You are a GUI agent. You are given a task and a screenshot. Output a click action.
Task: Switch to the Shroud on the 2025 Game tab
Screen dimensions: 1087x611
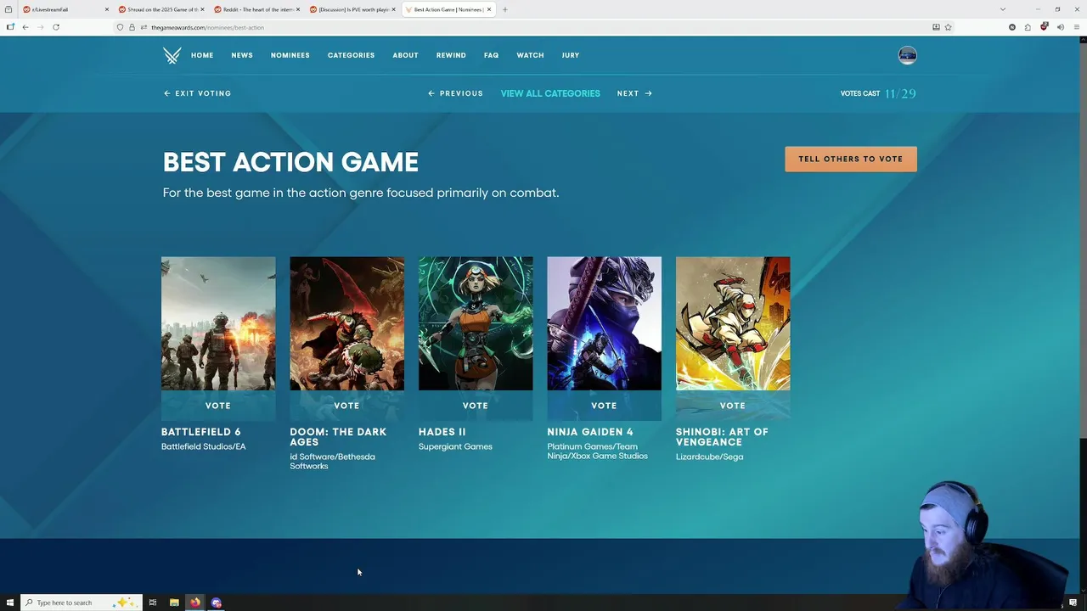click(161, 9)
